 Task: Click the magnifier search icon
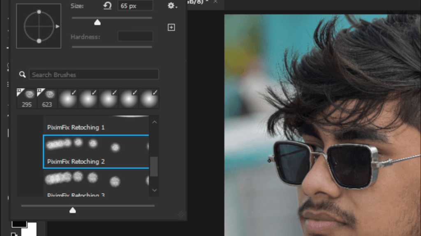pos(23,75)
